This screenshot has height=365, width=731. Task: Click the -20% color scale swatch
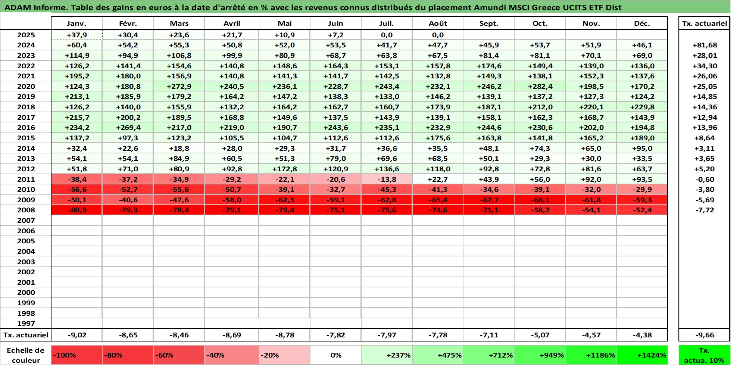coord(285,355)
